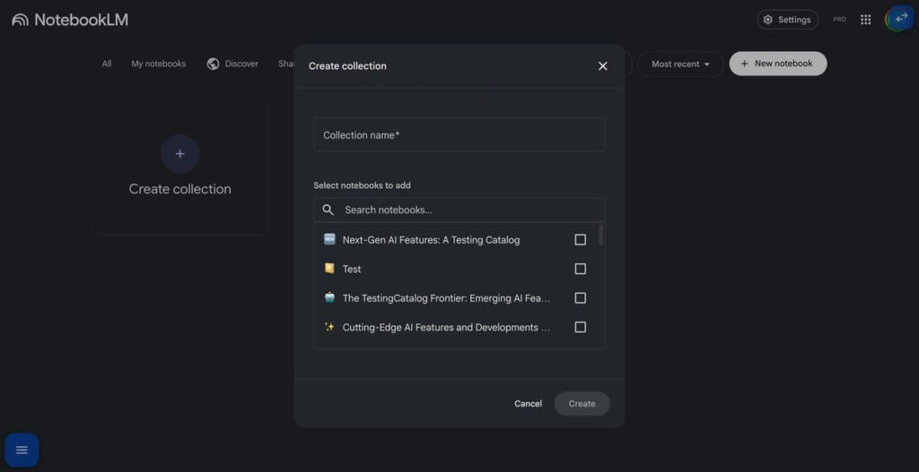Check the Next-Gen AI Features checkbox
The image size is (919, 472).
coord(581,240)
